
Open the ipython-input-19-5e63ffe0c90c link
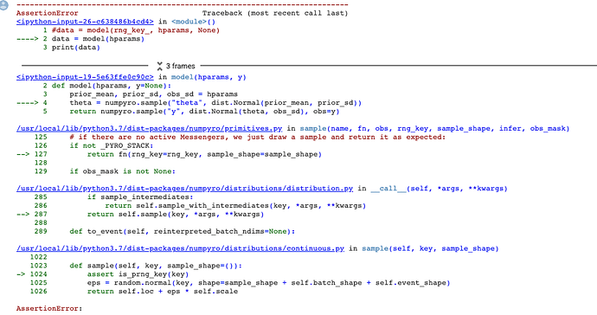(x=85, y=77)
